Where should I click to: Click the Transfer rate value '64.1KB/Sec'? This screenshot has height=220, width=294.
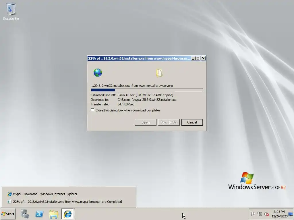pos(126,104)
